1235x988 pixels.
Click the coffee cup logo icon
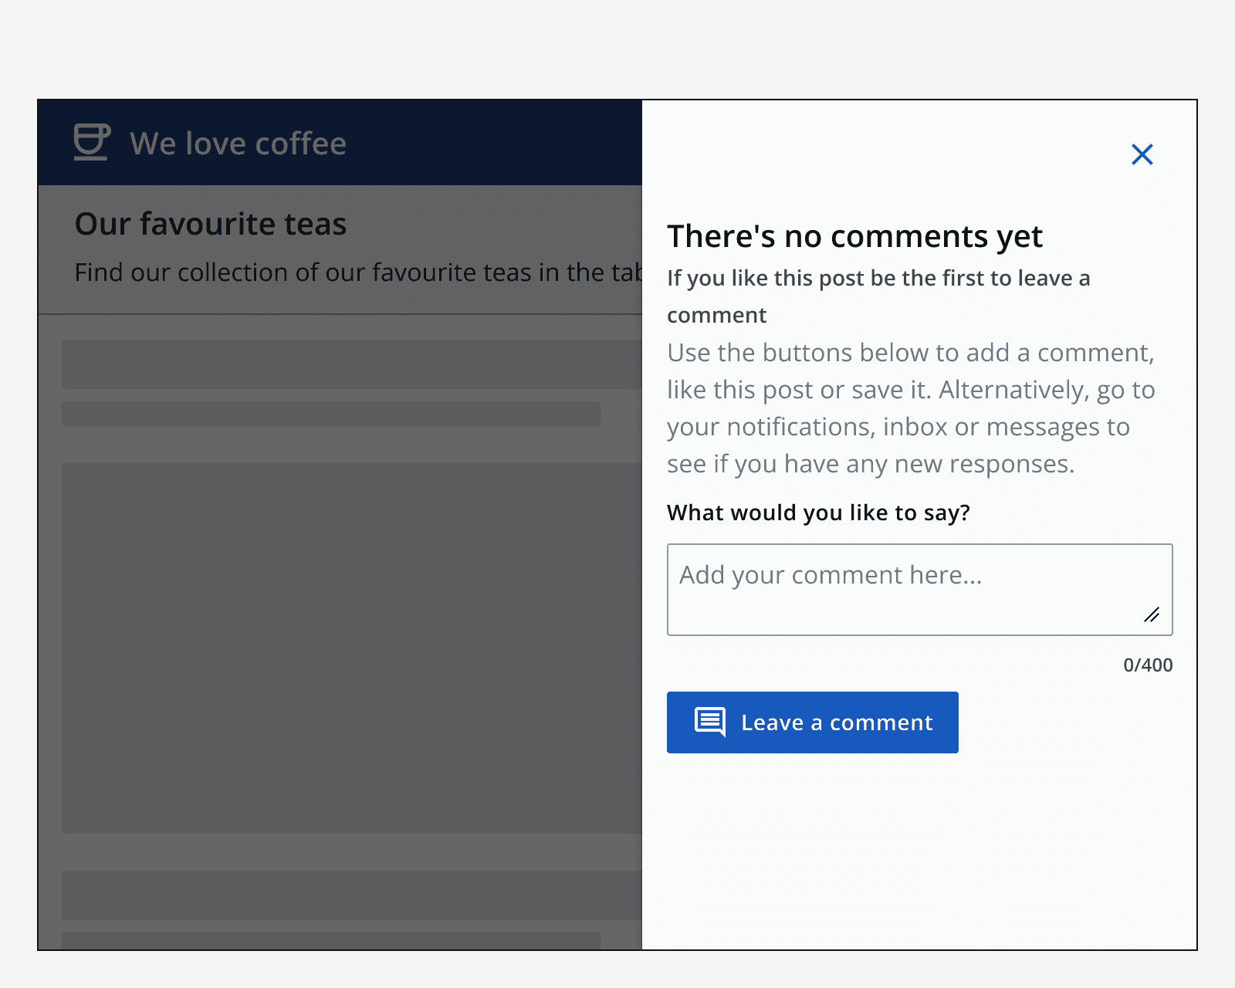click(92, 142)
